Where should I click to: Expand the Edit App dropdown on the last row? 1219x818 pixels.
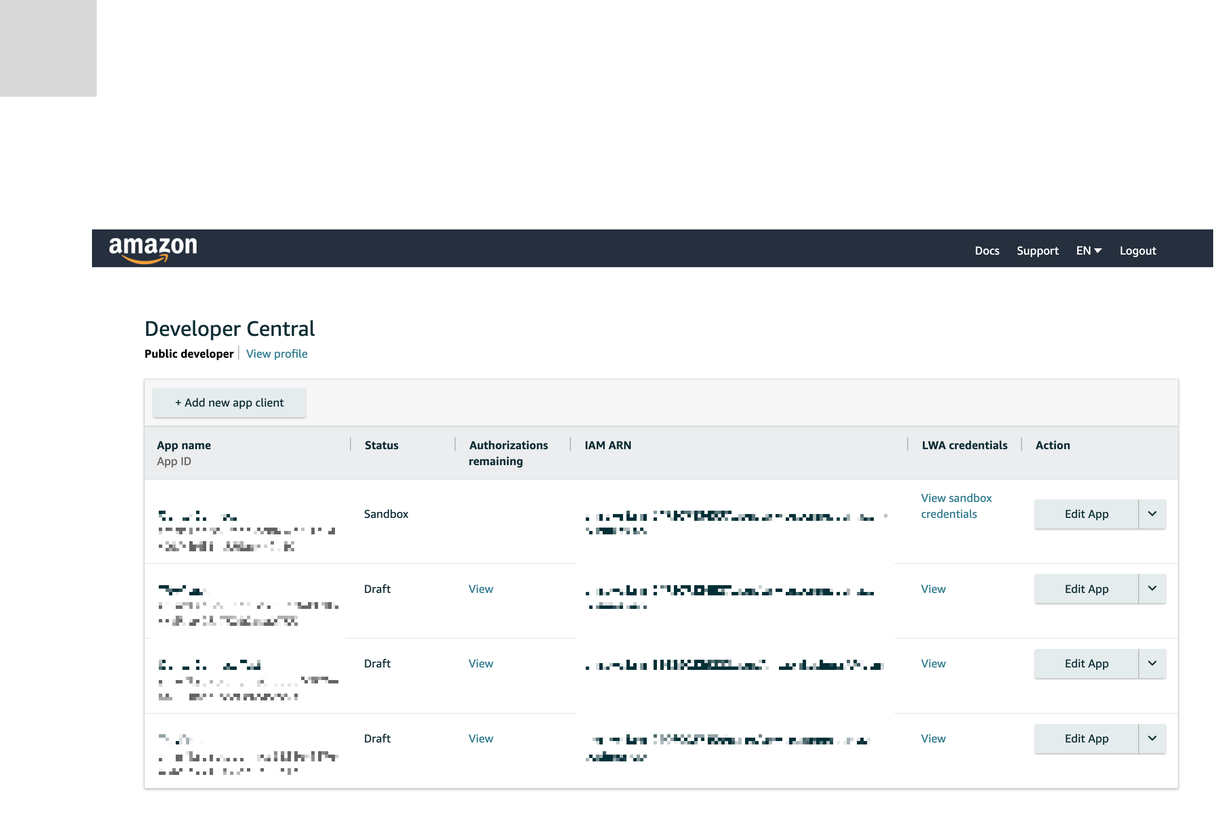(1152, 738)
